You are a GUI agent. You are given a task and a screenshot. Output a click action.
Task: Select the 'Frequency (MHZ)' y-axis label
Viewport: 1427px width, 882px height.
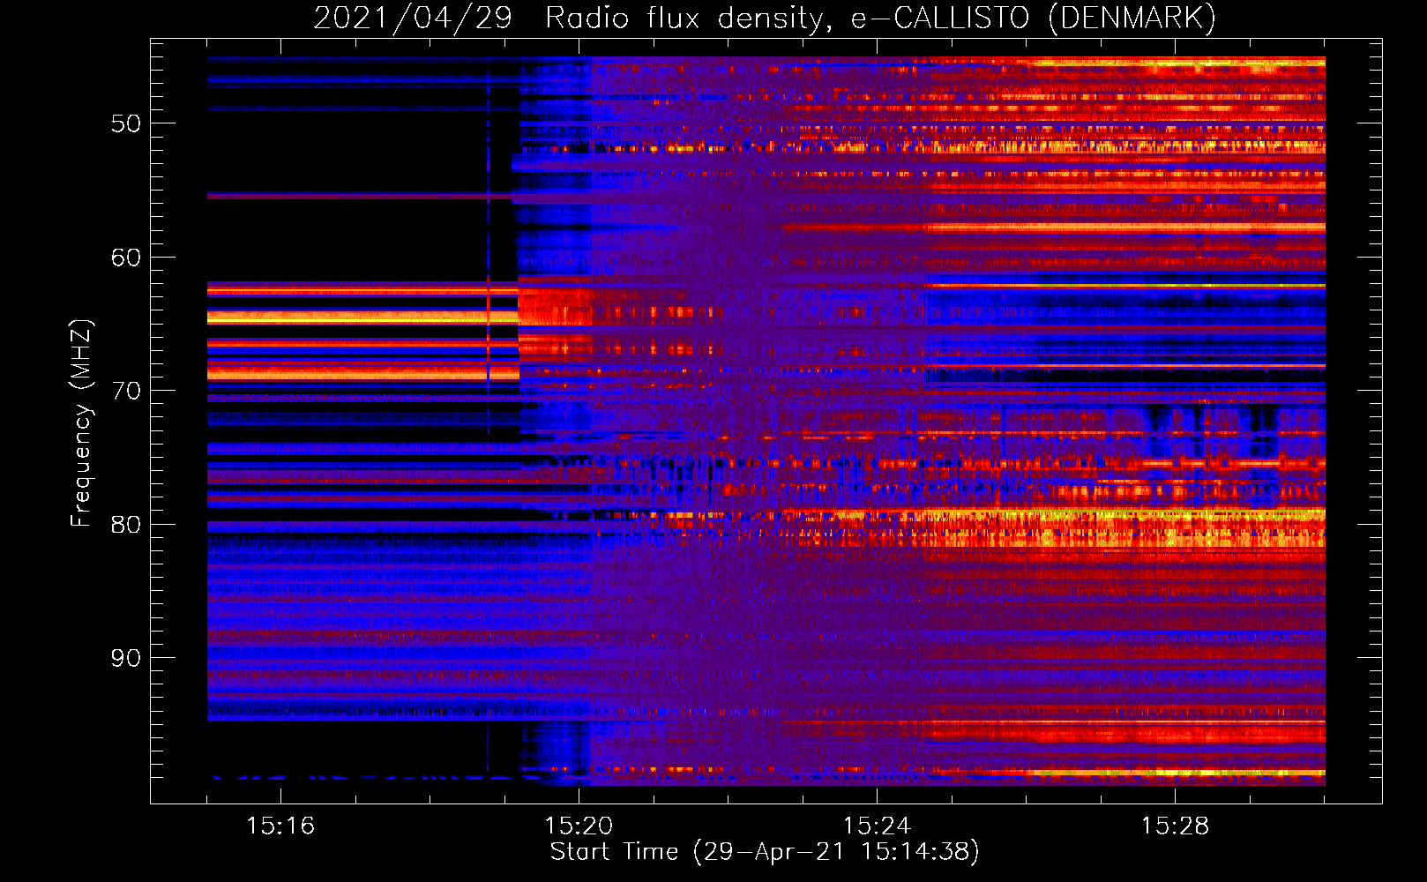pos(81,423)
